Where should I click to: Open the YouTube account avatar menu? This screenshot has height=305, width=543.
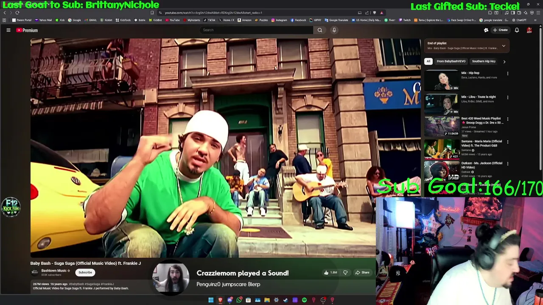pos(529,30)
